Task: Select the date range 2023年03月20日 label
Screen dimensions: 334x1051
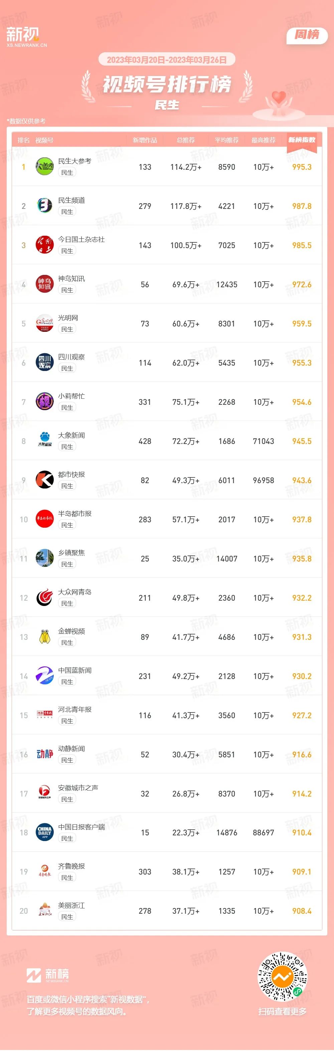Action: [x=136, y=60]
